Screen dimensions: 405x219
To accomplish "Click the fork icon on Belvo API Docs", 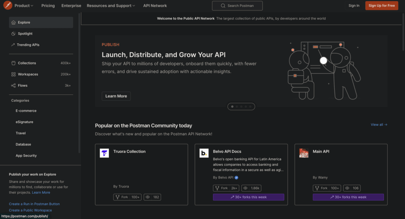I will click(x=217, y=188).
